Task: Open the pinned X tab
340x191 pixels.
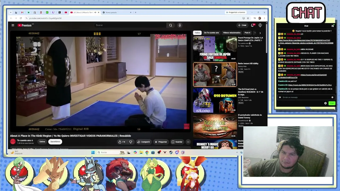Action: (x=59, y=12)
